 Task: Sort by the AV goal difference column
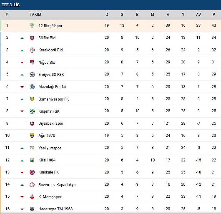[198, 15]
